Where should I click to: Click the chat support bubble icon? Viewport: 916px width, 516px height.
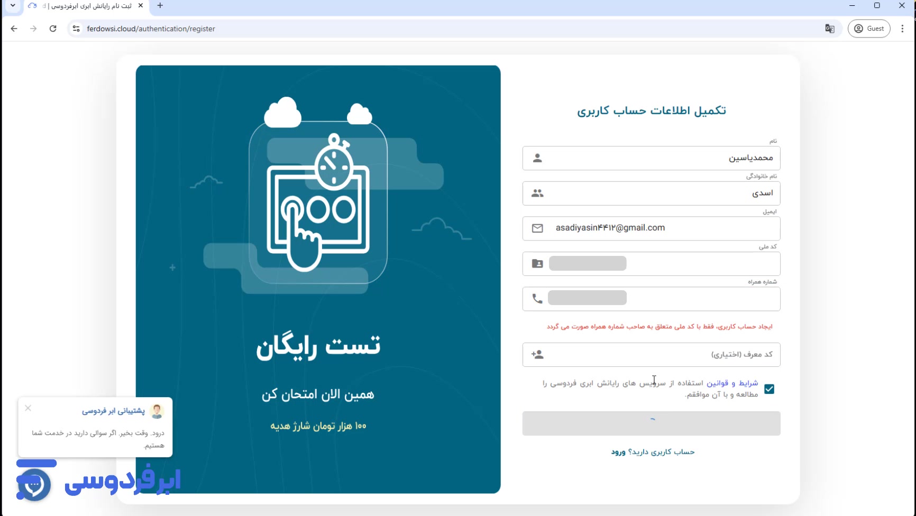[x=34, y=484]
